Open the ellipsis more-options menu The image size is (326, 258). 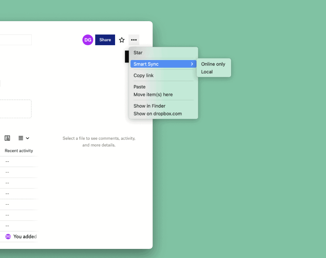tap(134, 40)
